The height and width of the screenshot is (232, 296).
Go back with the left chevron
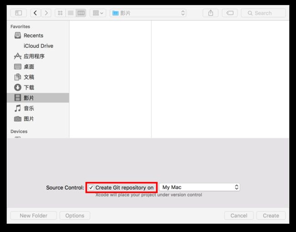pyautogui.click(x=36, y=13)
